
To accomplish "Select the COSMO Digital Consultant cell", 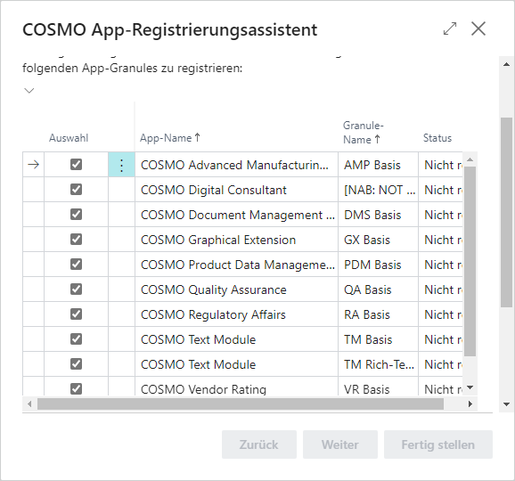I will pyautogui.click(x=236, y=190).
